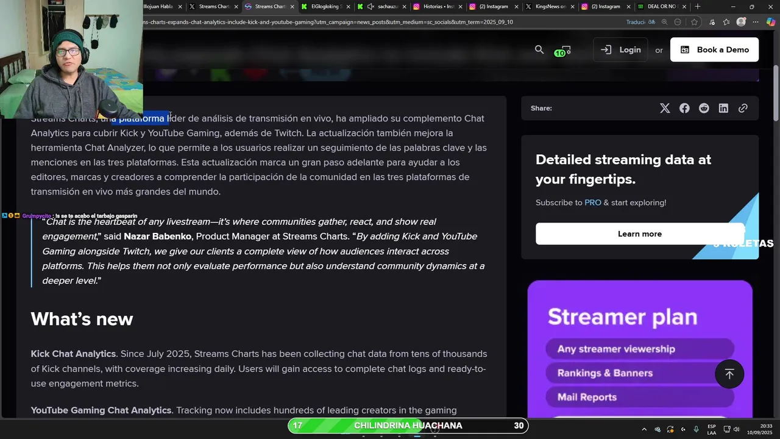Open a new browser tab

[698, 7]
